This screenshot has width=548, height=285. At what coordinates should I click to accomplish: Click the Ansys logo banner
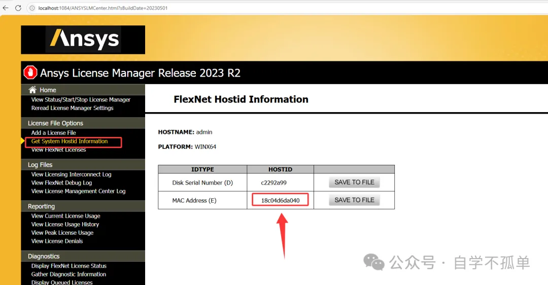(x=83, y=40)
